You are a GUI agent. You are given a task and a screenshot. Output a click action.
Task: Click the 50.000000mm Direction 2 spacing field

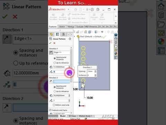61,95
